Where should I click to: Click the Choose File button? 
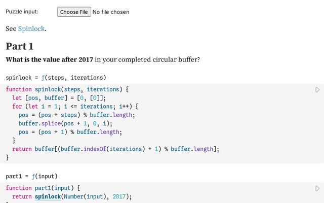pos(73,12)
